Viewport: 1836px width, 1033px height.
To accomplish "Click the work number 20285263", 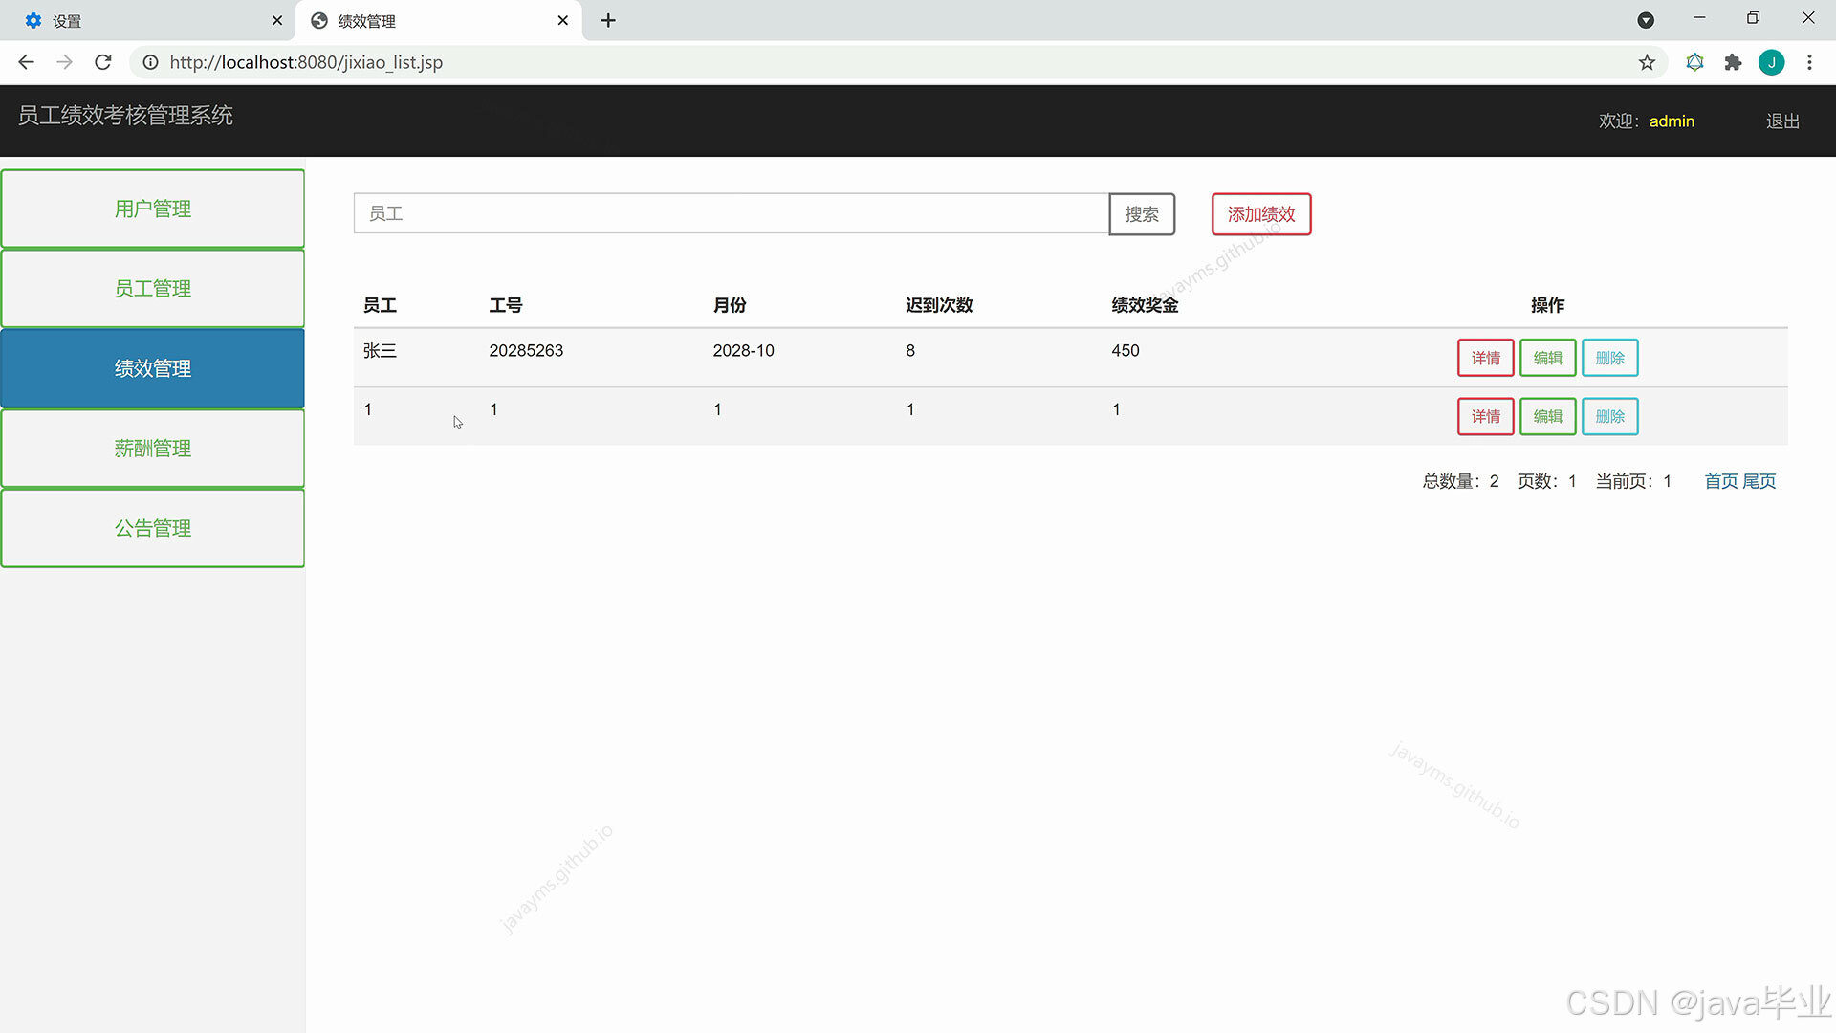I will [526, 351].
